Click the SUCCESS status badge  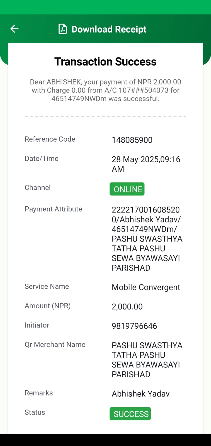click(x=130, y=414)
